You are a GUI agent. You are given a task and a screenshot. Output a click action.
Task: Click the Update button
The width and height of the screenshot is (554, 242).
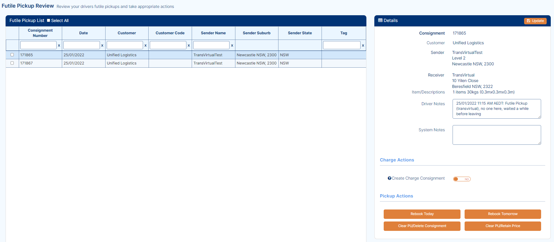coord(535,21)
